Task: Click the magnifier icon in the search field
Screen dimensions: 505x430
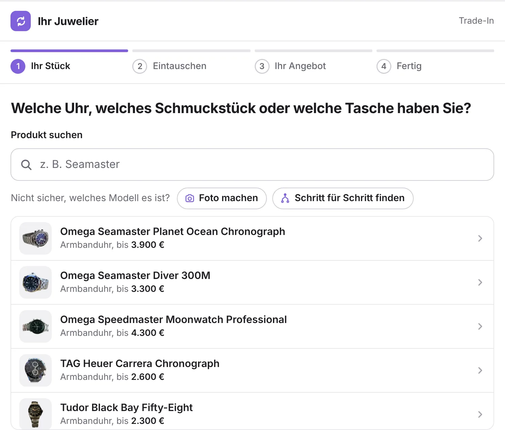Action: pyautogui.click(x=26, y=165)
